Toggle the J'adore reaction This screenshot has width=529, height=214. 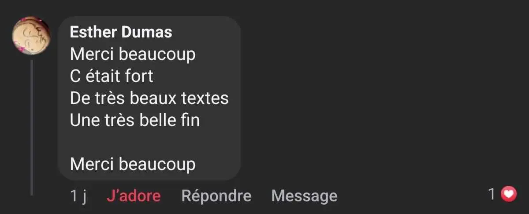coord(134,196)
